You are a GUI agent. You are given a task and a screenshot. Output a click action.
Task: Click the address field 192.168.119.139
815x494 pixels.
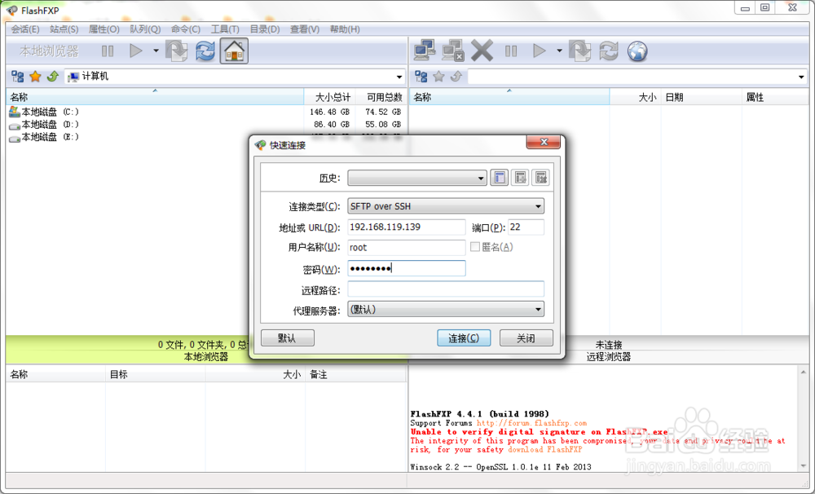406,227
